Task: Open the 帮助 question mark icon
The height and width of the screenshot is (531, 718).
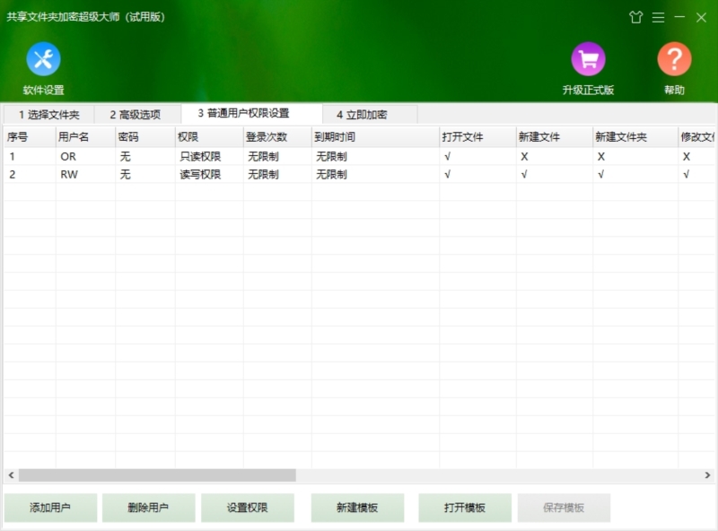Action: [x=674, y=59]
